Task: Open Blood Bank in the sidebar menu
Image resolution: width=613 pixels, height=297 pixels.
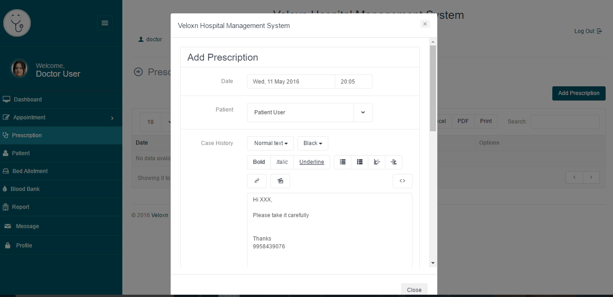Action: click(26, 189)
